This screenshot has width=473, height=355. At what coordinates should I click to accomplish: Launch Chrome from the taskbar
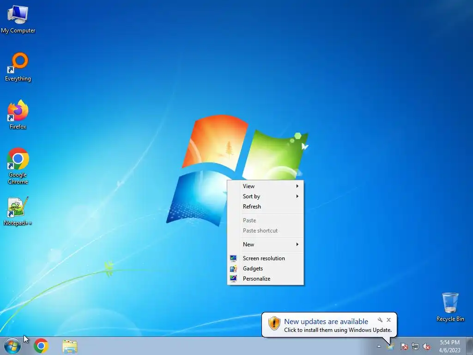(41, 346)
